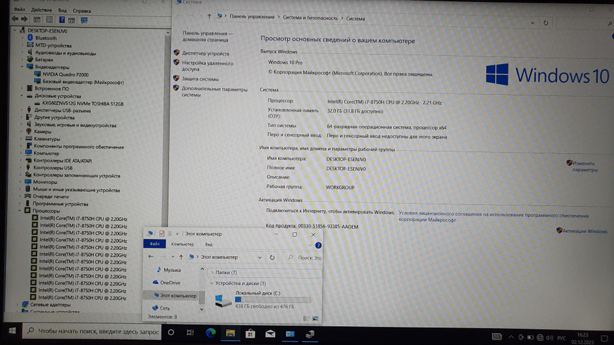Open Защита системы link
The width and height of the screenshot is (614, 345).
pyautogui.click(x=200, y=79)
